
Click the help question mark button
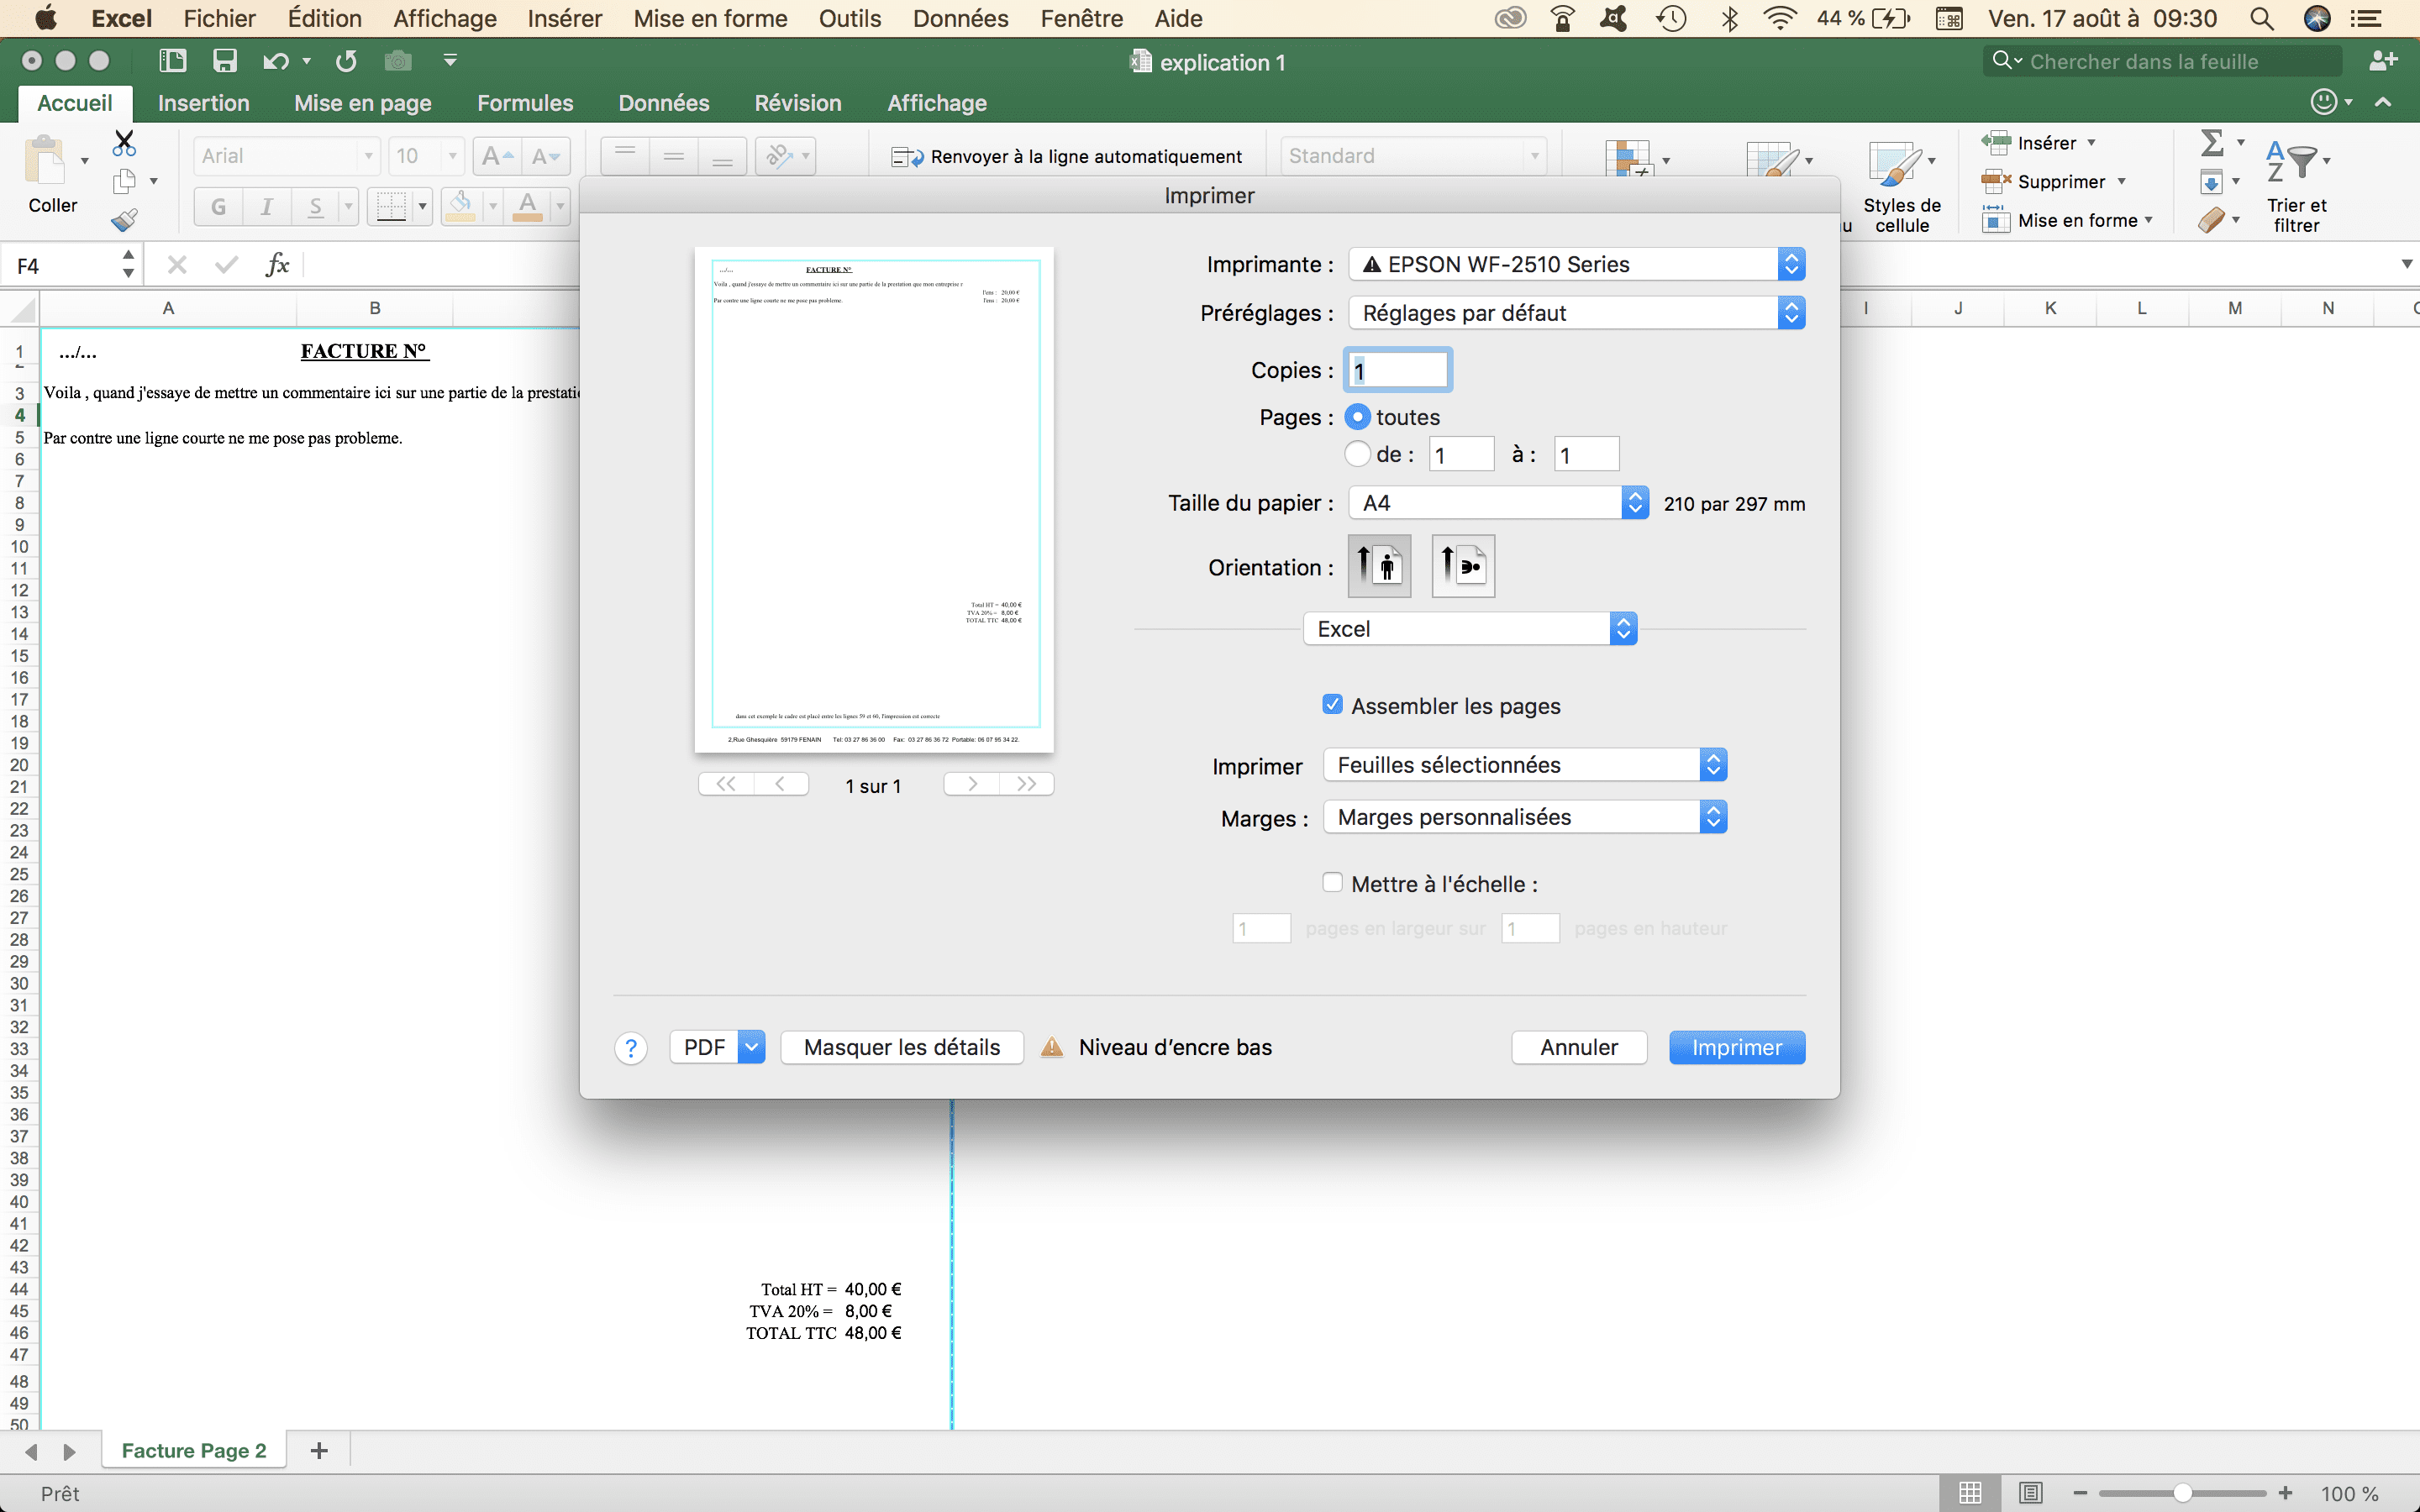[x=630, y=1048]
